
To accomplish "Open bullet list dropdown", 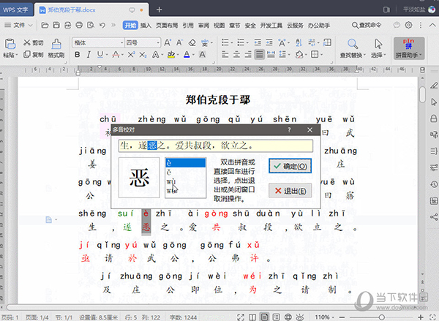I will [x=232, y=43].
